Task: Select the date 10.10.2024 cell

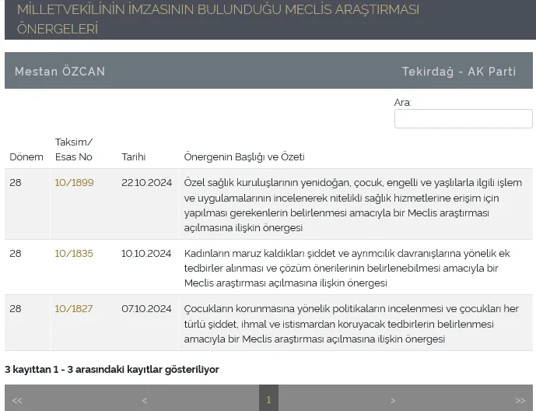Action: (146, 254)
